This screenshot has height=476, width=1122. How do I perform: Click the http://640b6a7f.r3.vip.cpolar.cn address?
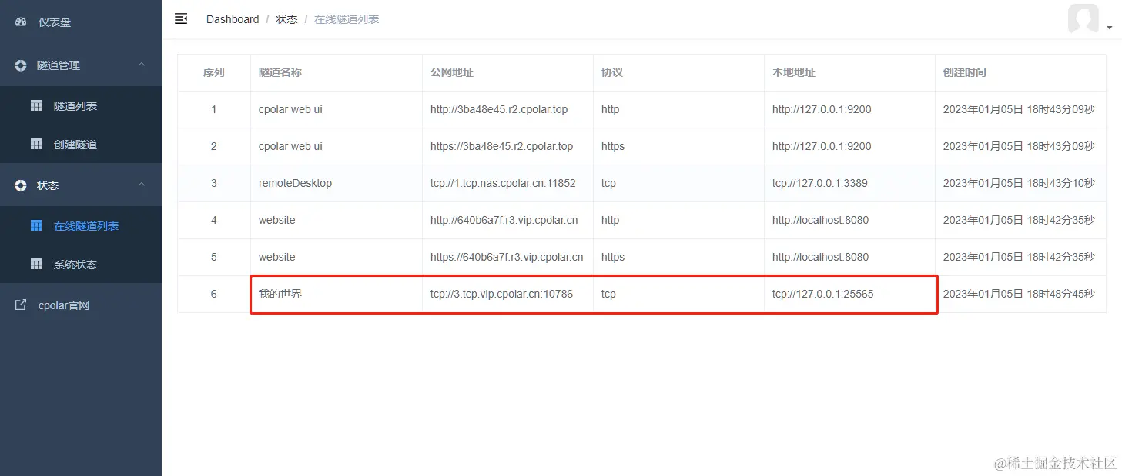point(504,220)
